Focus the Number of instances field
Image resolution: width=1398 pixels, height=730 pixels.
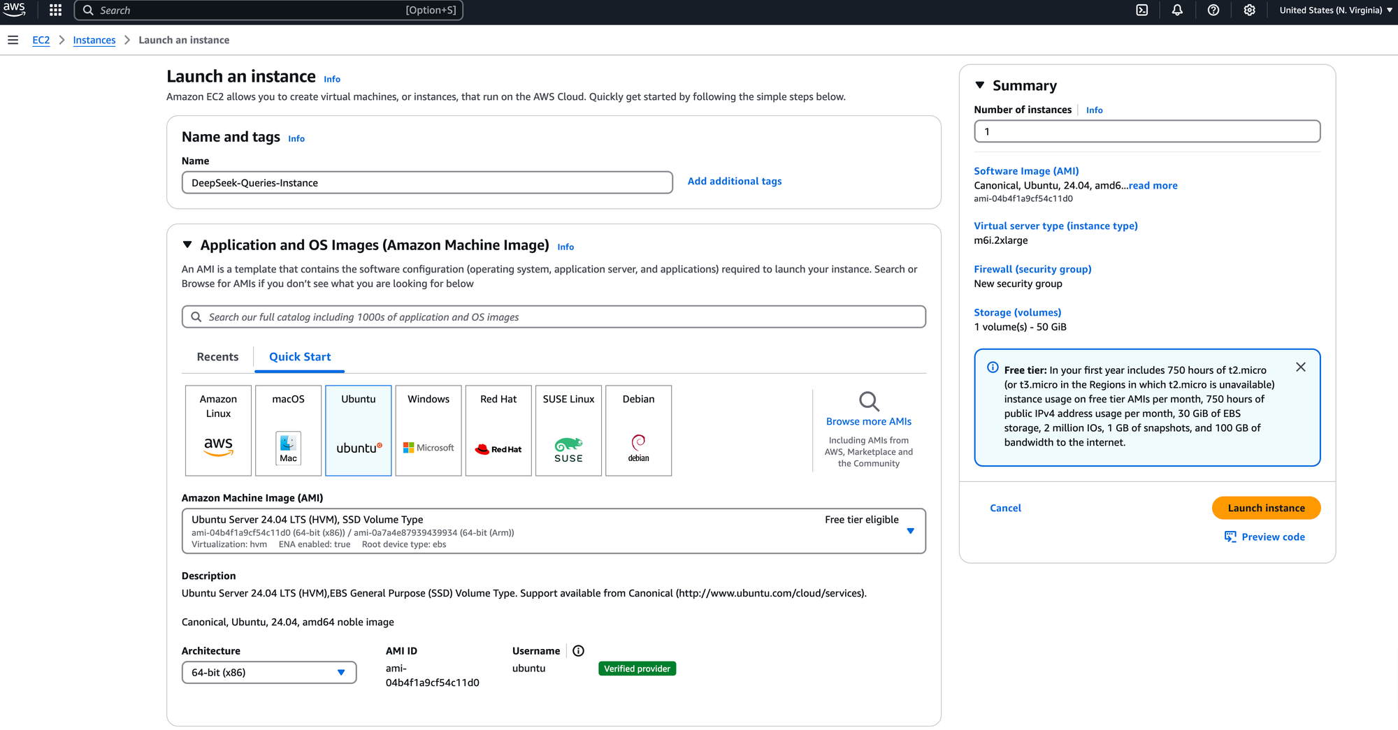[x=1147, y=131]
